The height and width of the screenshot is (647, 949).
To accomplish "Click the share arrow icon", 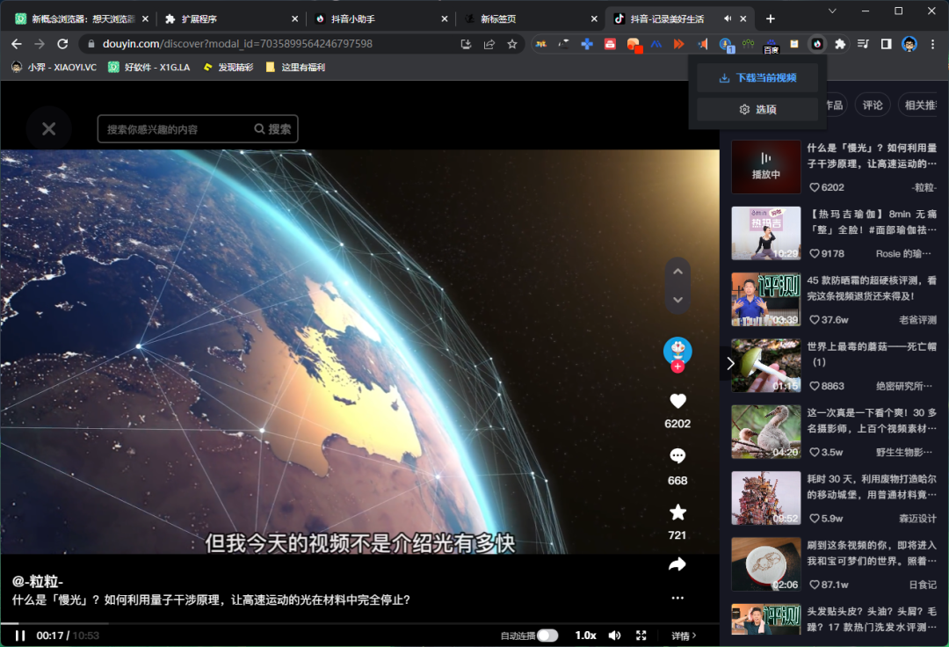I will [x=677, y=565].
